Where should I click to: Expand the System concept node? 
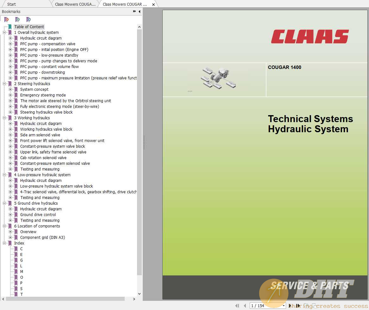point(10,90)
